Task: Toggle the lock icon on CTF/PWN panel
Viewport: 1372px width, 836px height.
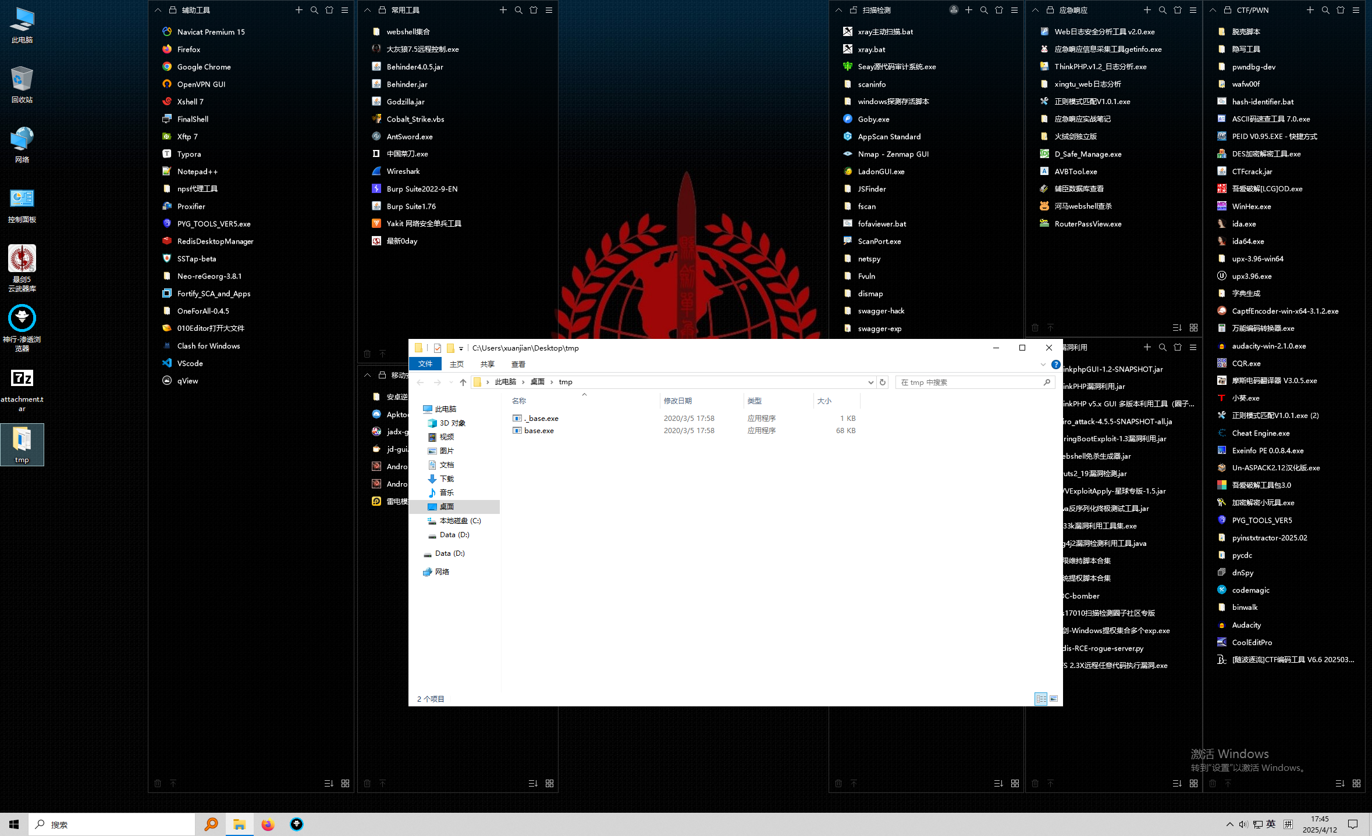Action: click(x=1228, y=10)
